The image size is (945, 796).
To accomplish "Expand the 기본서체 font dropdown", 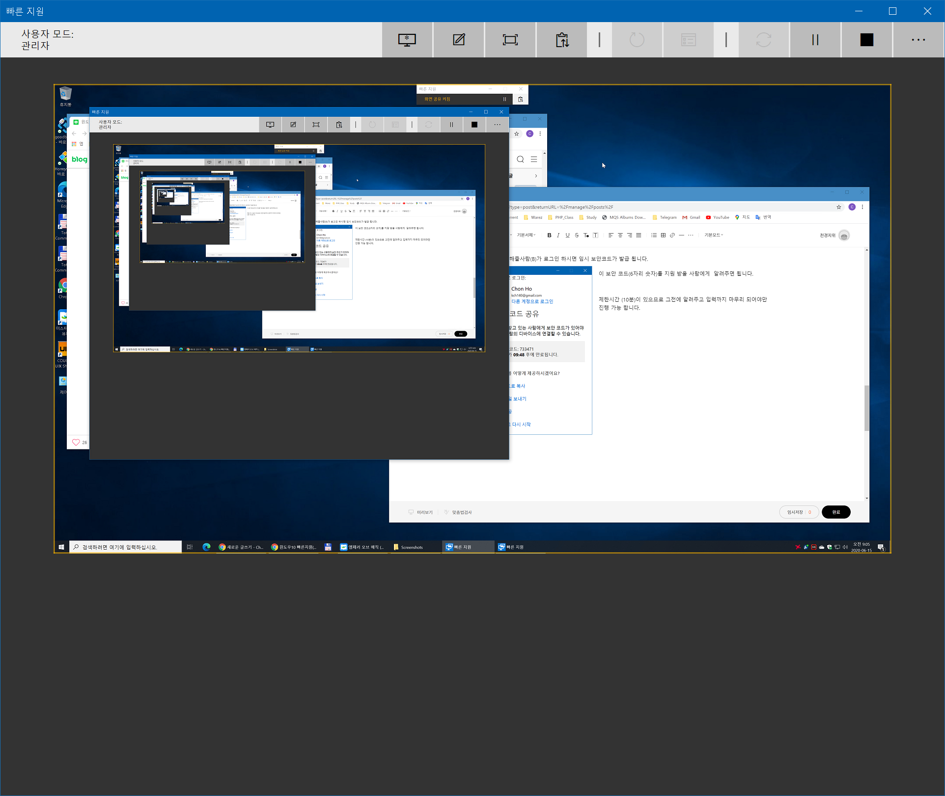I will tap(526, 235).
